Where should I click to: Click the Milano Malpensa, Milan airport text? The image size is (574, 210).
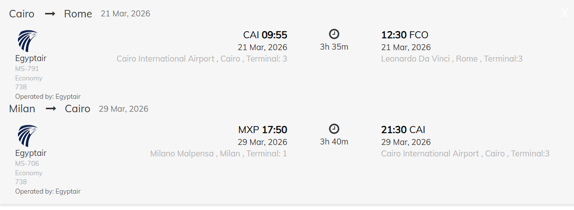218,153
